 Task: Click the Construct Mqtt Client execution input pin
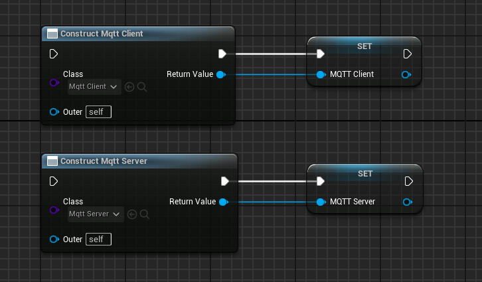[54, 54]
